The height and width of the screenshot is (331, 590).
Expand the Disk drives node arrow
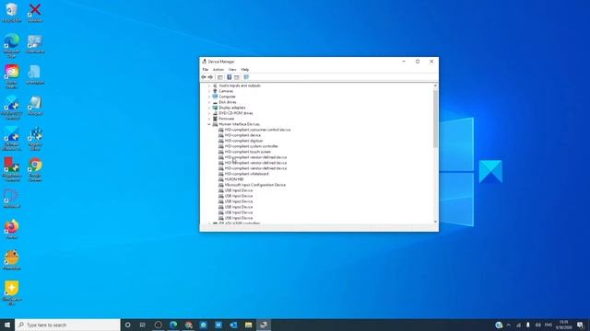click(209, 102)
